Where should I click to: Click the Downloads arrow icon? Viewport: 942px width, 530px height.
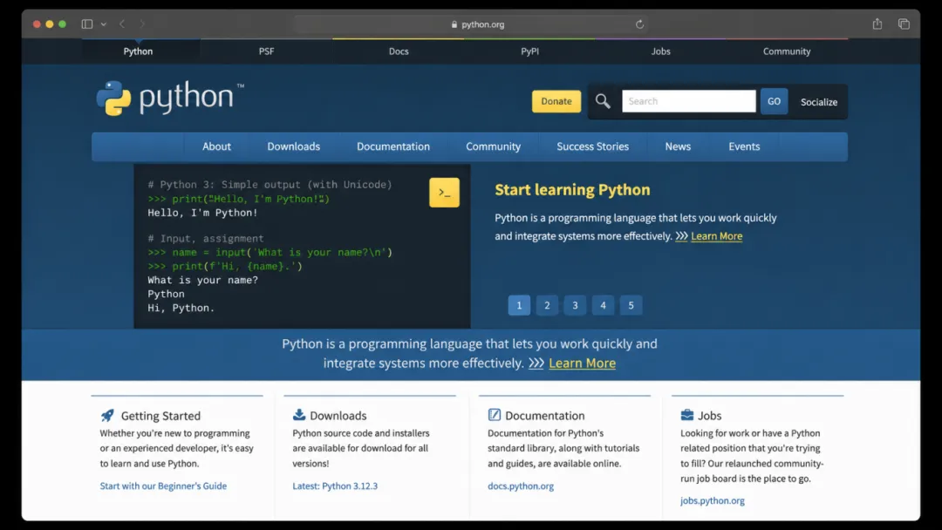(298, 415)
